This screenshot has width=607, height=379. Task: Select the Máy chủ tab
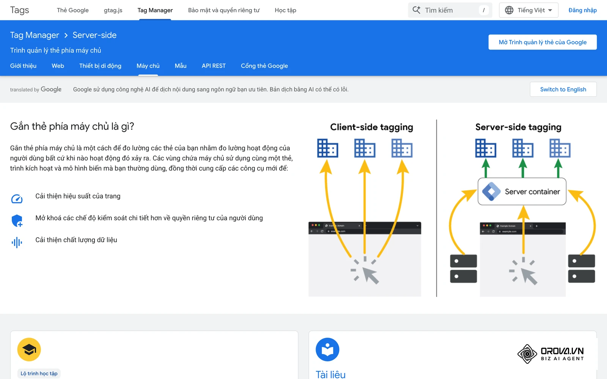click(x=148, y=66)
